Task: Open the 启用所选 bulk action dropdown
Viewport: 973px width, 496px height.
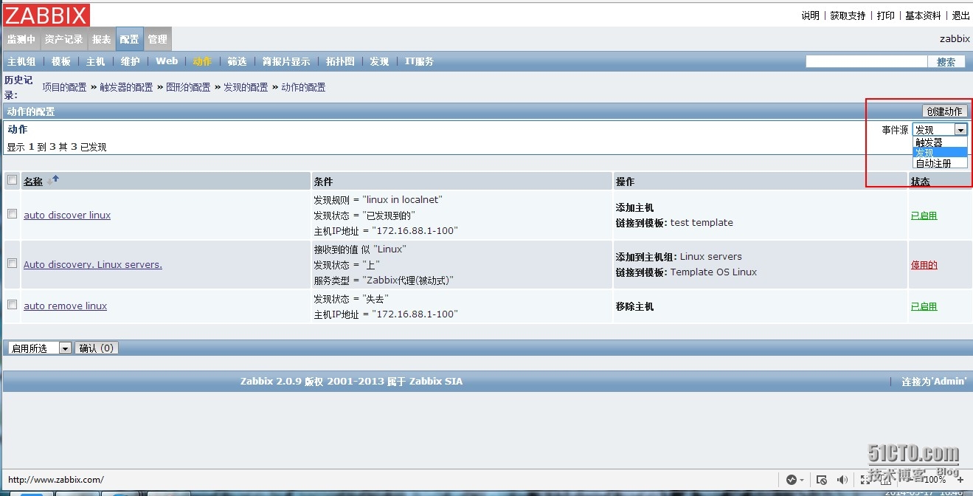Action: tap(40, 348)
